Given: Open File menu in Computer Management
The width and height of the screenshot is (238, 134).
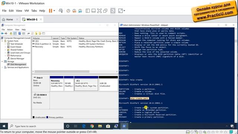Looking at the screenshot, I should tap(3, 29).
